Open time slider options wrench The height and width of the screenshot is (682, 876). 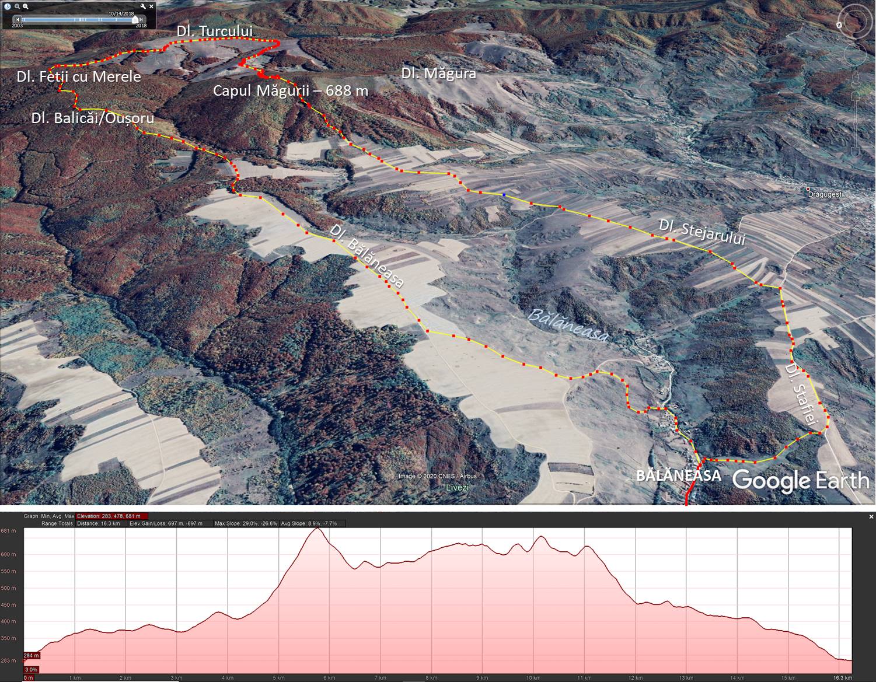click(143, 6)
